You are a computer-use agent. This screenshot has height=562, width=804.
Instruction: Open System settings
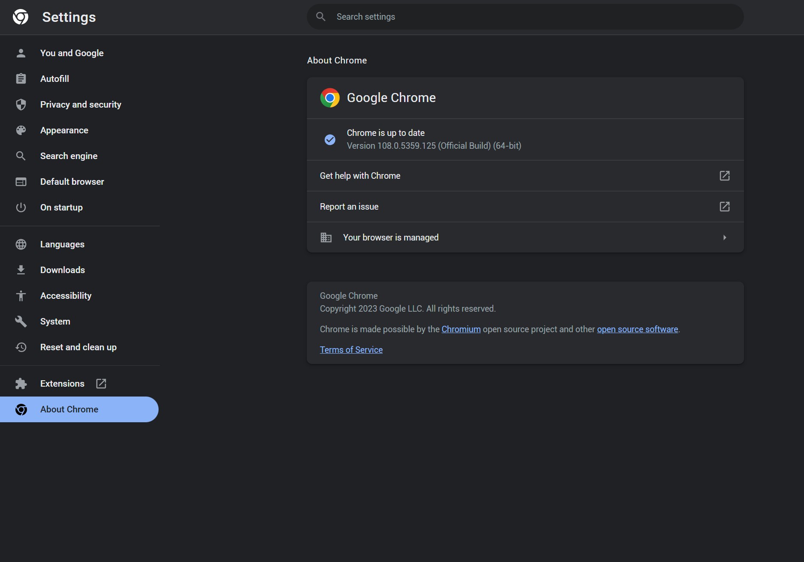click(80, 322)
